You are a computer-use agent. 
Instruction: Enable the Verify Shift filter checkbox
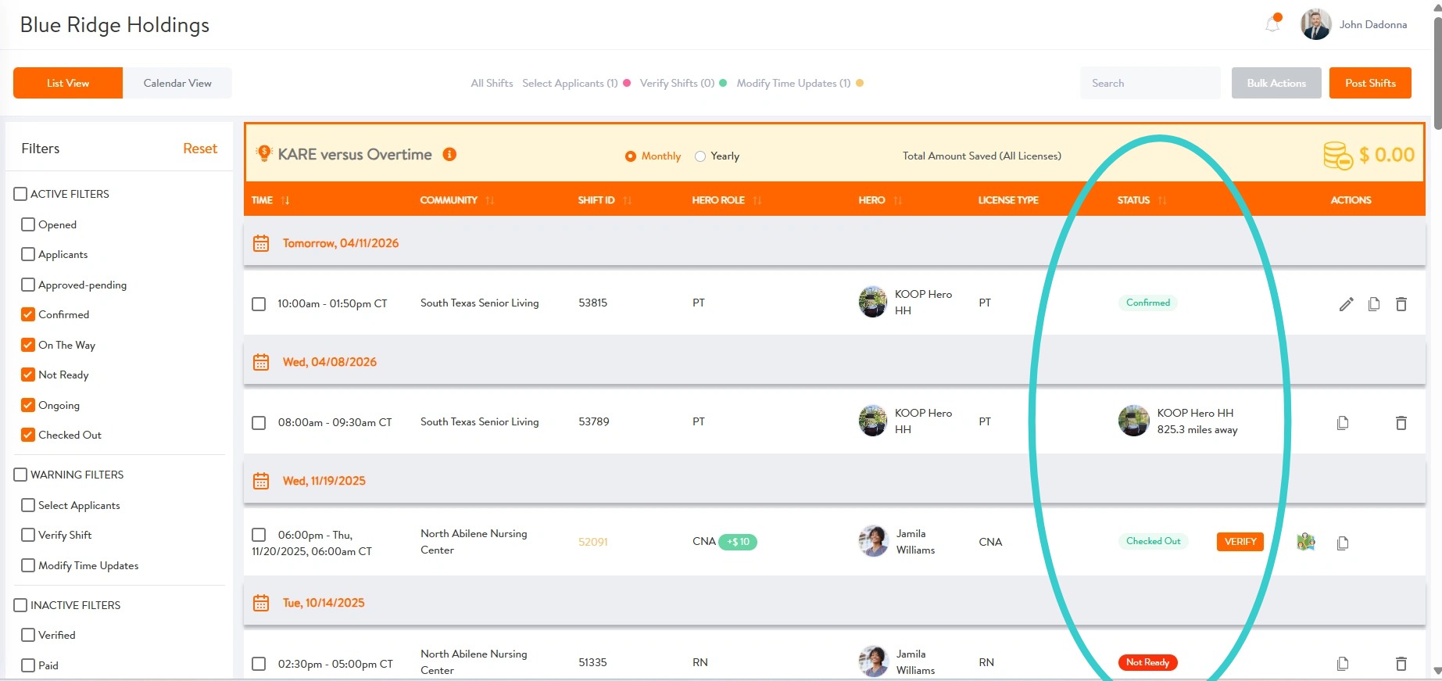pos(28,535)
